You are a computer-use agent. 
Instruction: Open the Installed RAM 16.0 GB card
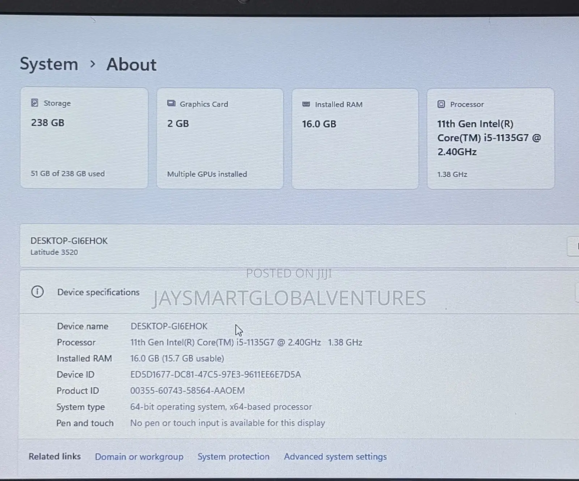355,139
